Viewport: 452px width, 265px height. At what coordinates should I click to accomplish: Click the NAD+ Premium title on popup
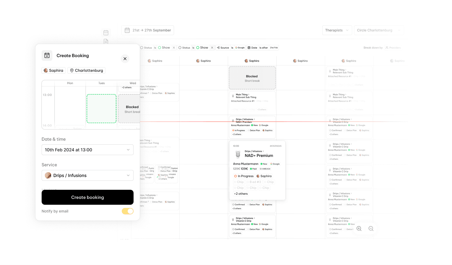tap(259, 156)
